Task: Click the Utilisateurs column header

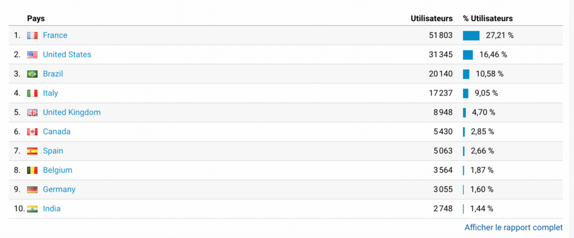Action: pyautogui.click(x=432, y=18)
